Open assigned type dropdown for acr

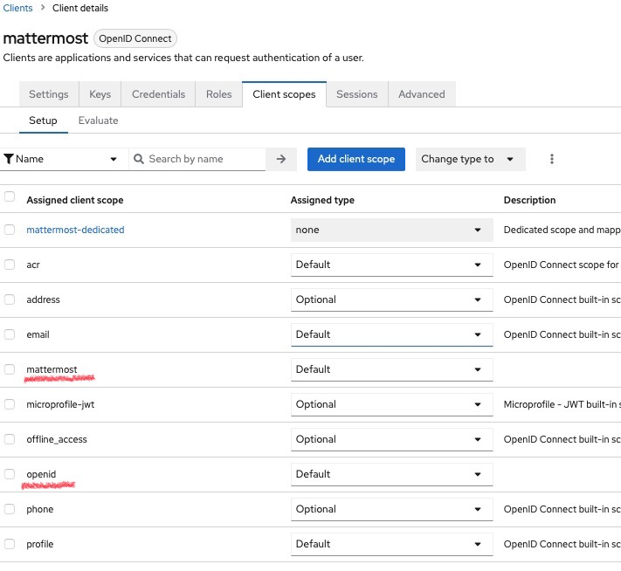(391, 265)
